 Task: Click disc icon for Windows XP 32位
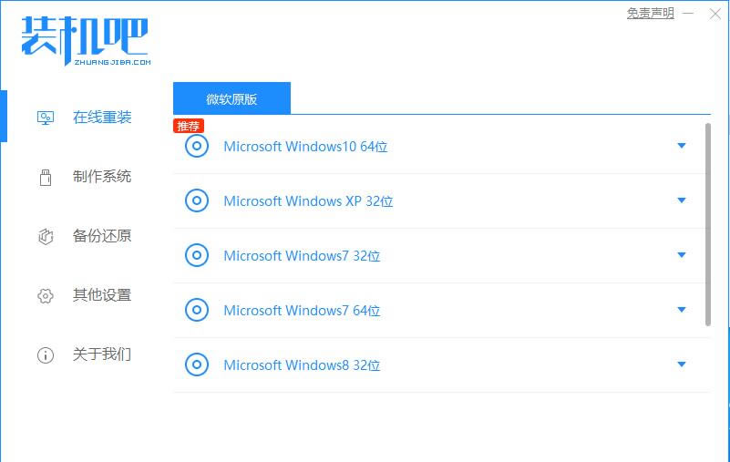click(197, 200)
